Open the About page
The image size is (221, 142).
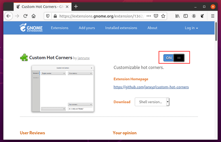(152, 28)
